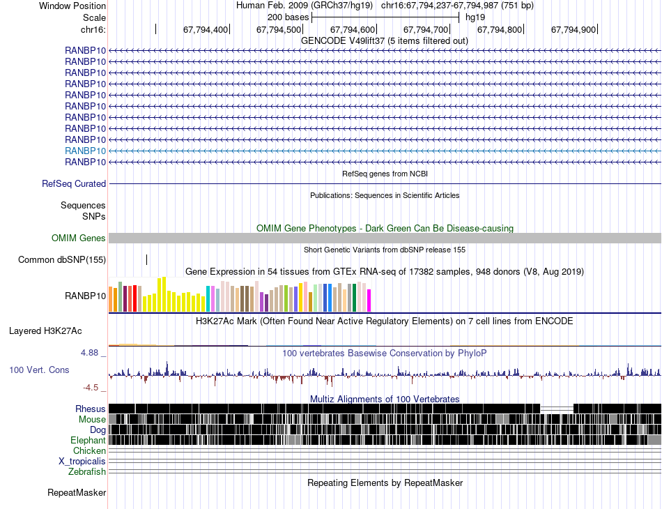
Task: Click the 100 Vert. Cons label
Action: pos(39,370)
